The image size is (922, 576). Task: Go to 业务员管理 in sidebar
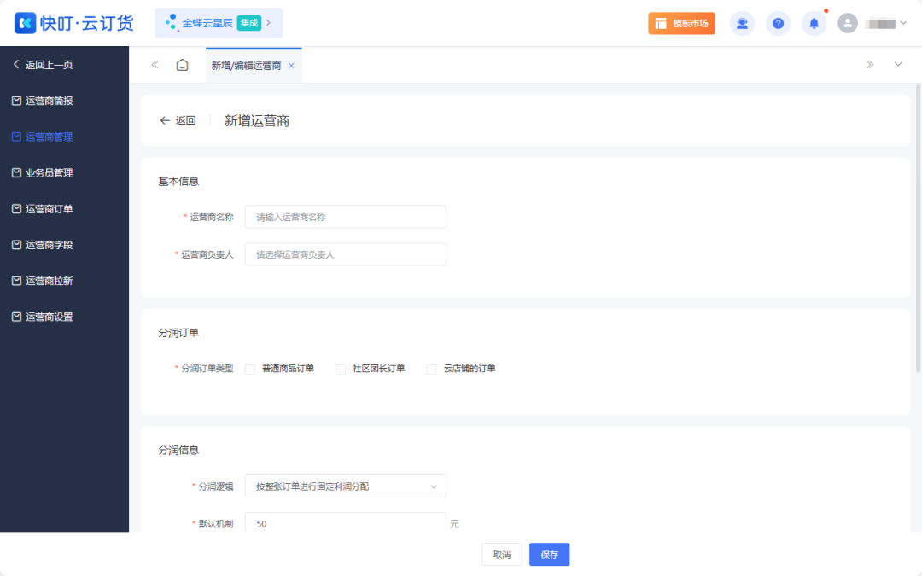point(49,173)
